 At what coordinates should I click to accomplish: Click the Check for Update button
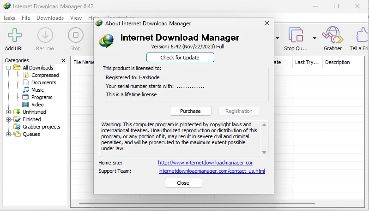pos(180,58)
